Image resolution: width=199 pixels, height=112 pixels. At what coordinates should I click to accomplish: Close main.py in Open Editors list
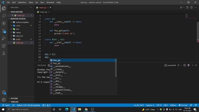tap(12, 15)
